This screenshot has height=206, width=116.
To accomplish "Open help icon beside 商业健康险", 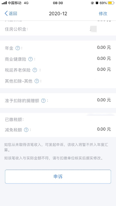I will click(x=30, y=59).
